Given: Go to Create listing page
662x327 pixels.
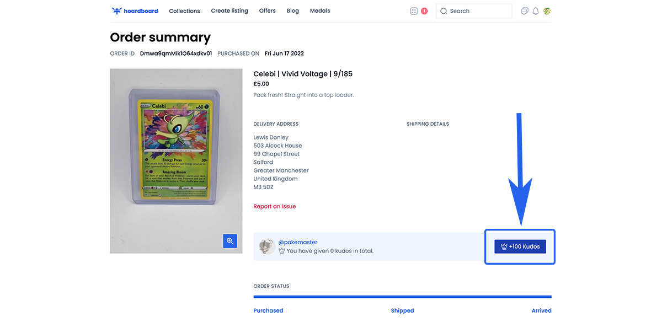Looking at the screenshot, I should (x=229, y=11).
